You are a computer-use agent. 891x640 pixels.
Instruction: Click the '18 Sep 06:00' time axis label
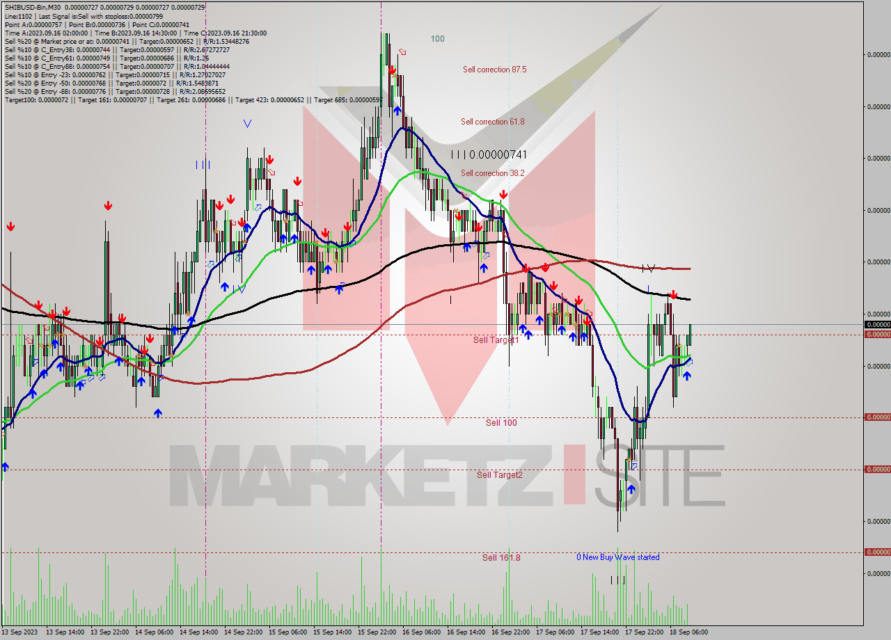click(x=688, y=632)
